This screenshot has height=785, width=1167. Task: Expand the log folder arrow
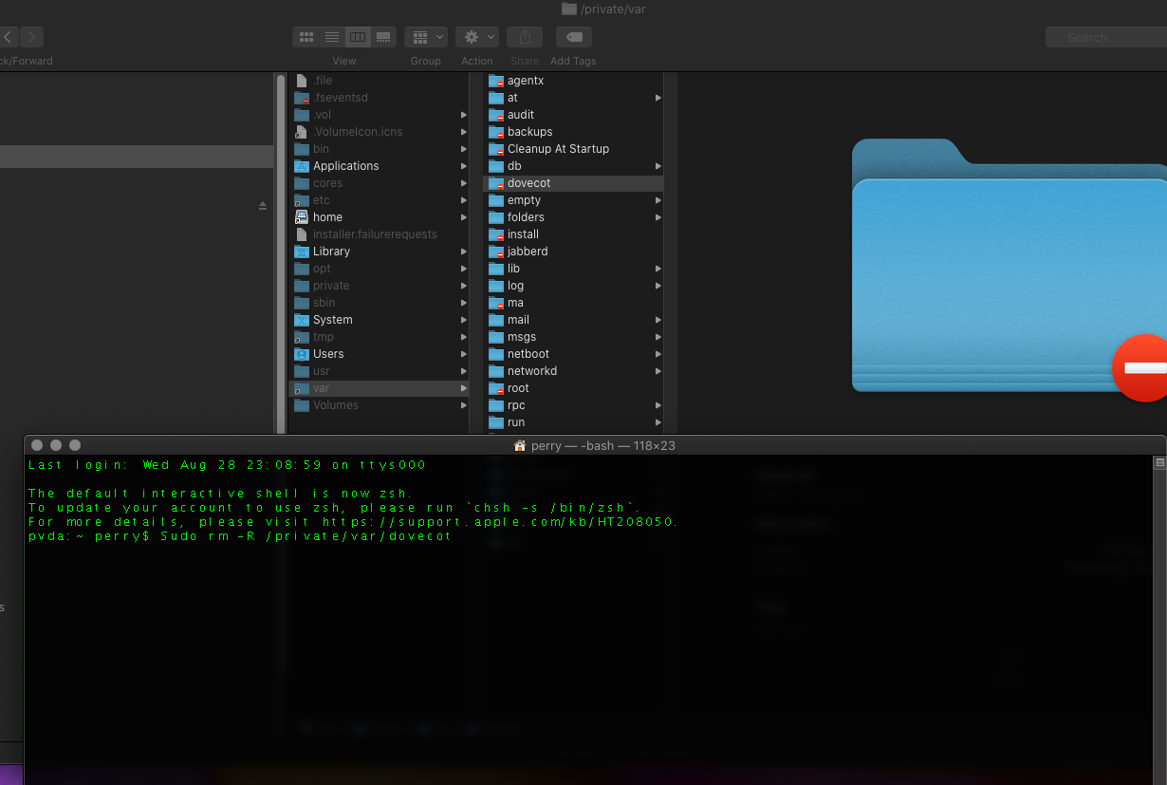tap(658, 286)
